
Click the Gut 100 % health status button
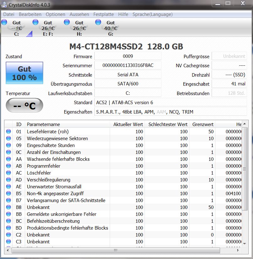click(x=24, y=73)
